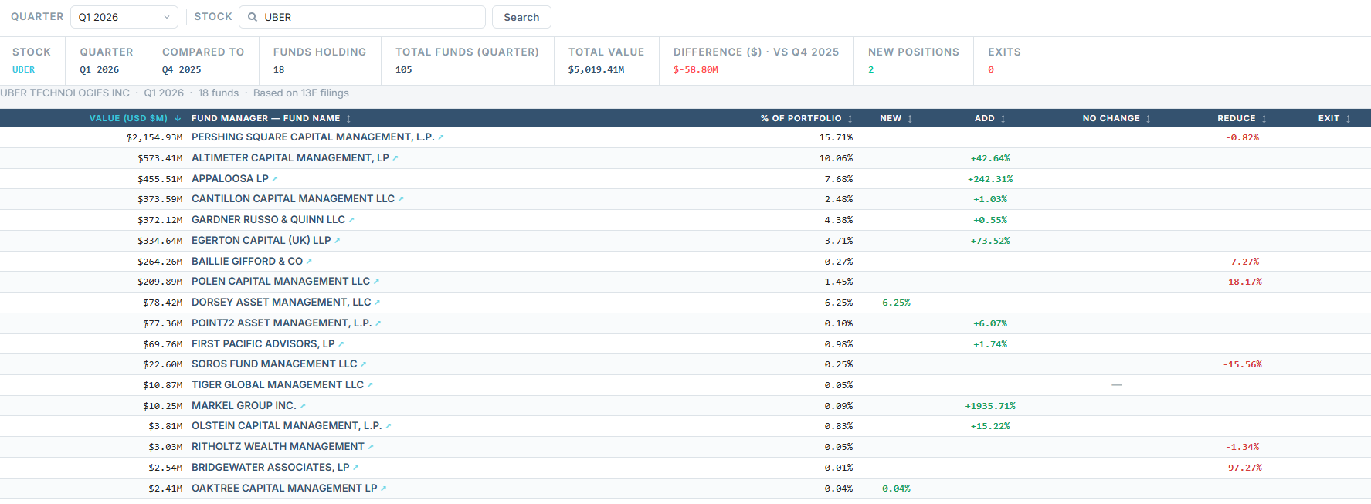Select the +1935.71% add value for Markel
Image resolution: width=1371 pixels, height=504 pixels.
point(990,406)
